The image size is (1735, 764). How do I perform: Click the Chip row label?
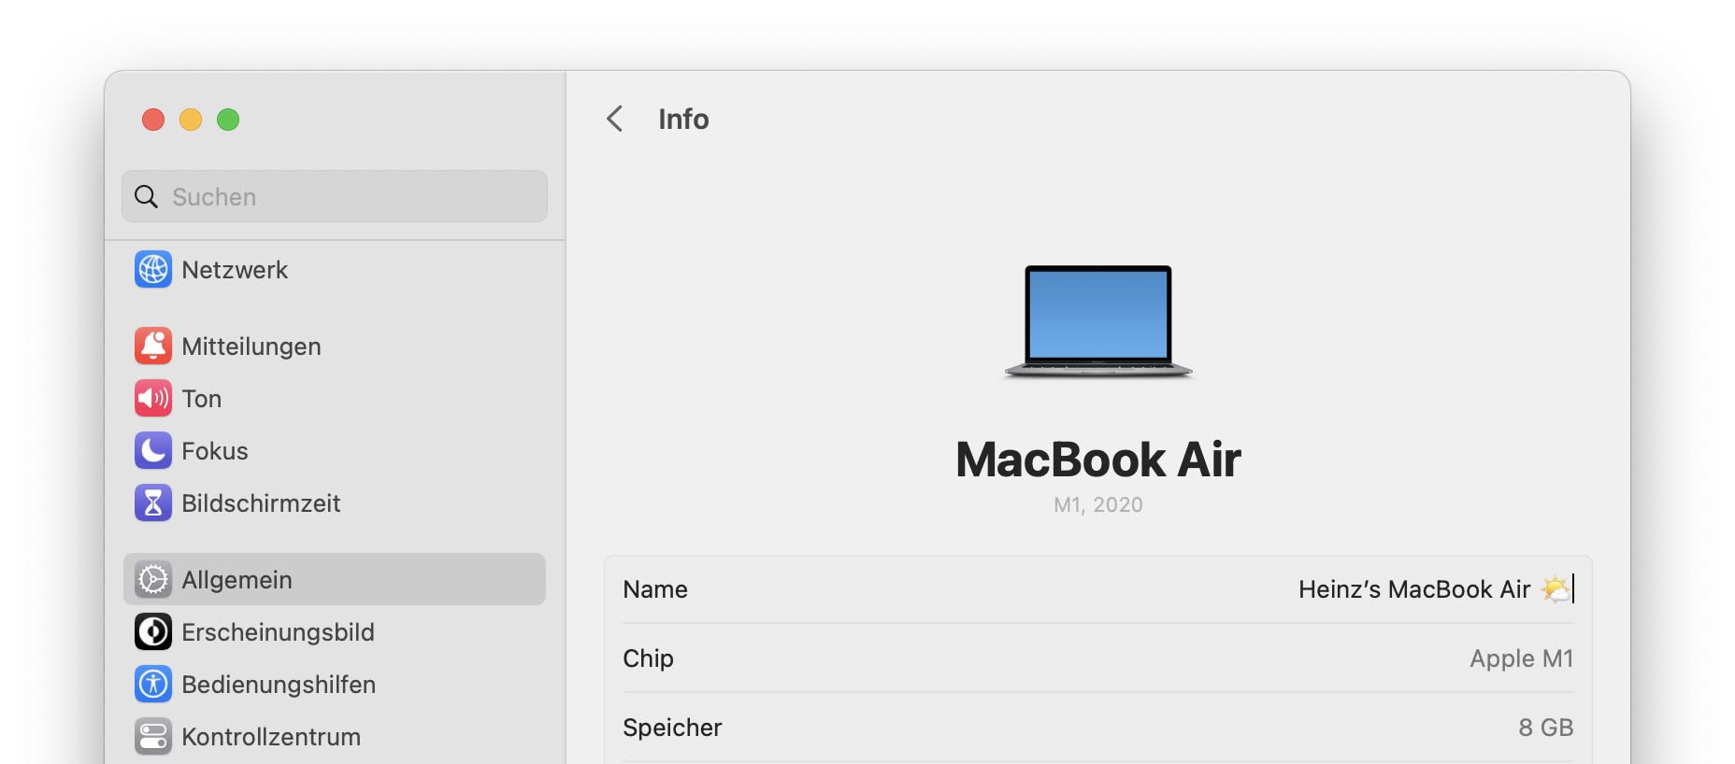tap(648, 658)
